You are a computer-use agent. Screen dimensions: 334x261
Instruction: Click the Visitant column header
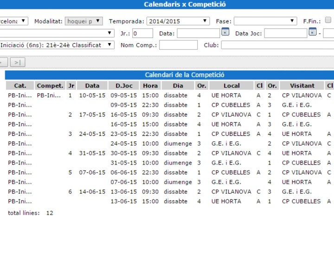coord(302,86)
